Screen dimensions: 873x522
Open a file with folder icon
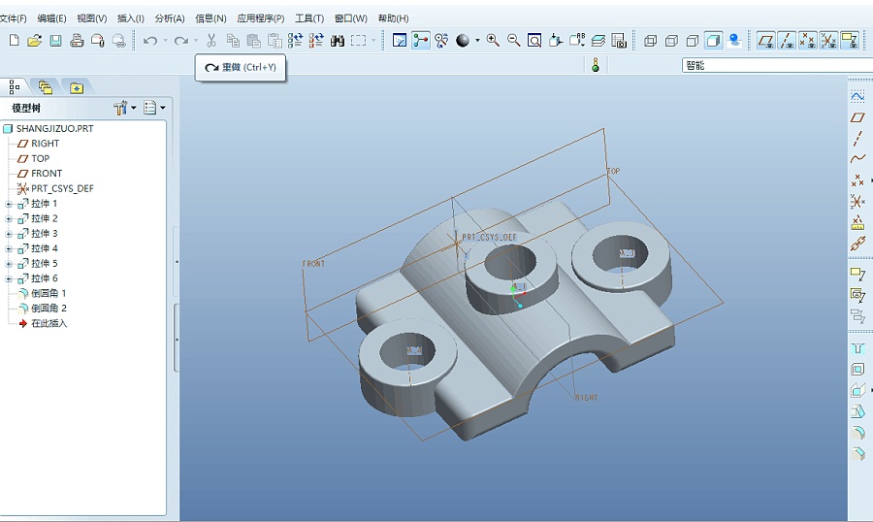coord(35,40)
